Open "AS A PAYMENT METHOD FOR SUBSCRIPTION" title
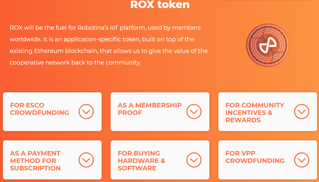Image resolution: width=319 pixels, height=182 pixels. (x=35, y=161)
